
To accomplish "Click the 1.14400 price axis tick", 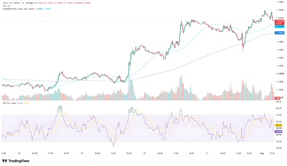I will point(280,58).
